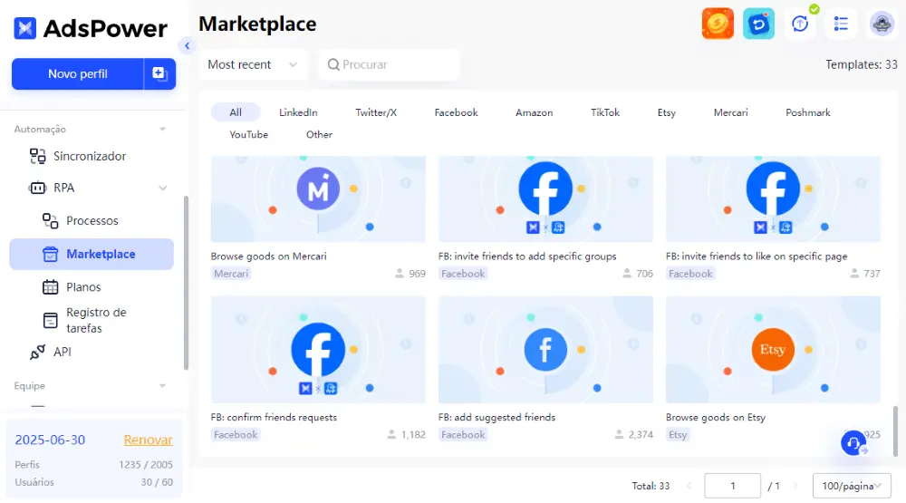Click the Procurar search field
The width and height of the screenshot is (906, 503).
click(x=389, y=64)
